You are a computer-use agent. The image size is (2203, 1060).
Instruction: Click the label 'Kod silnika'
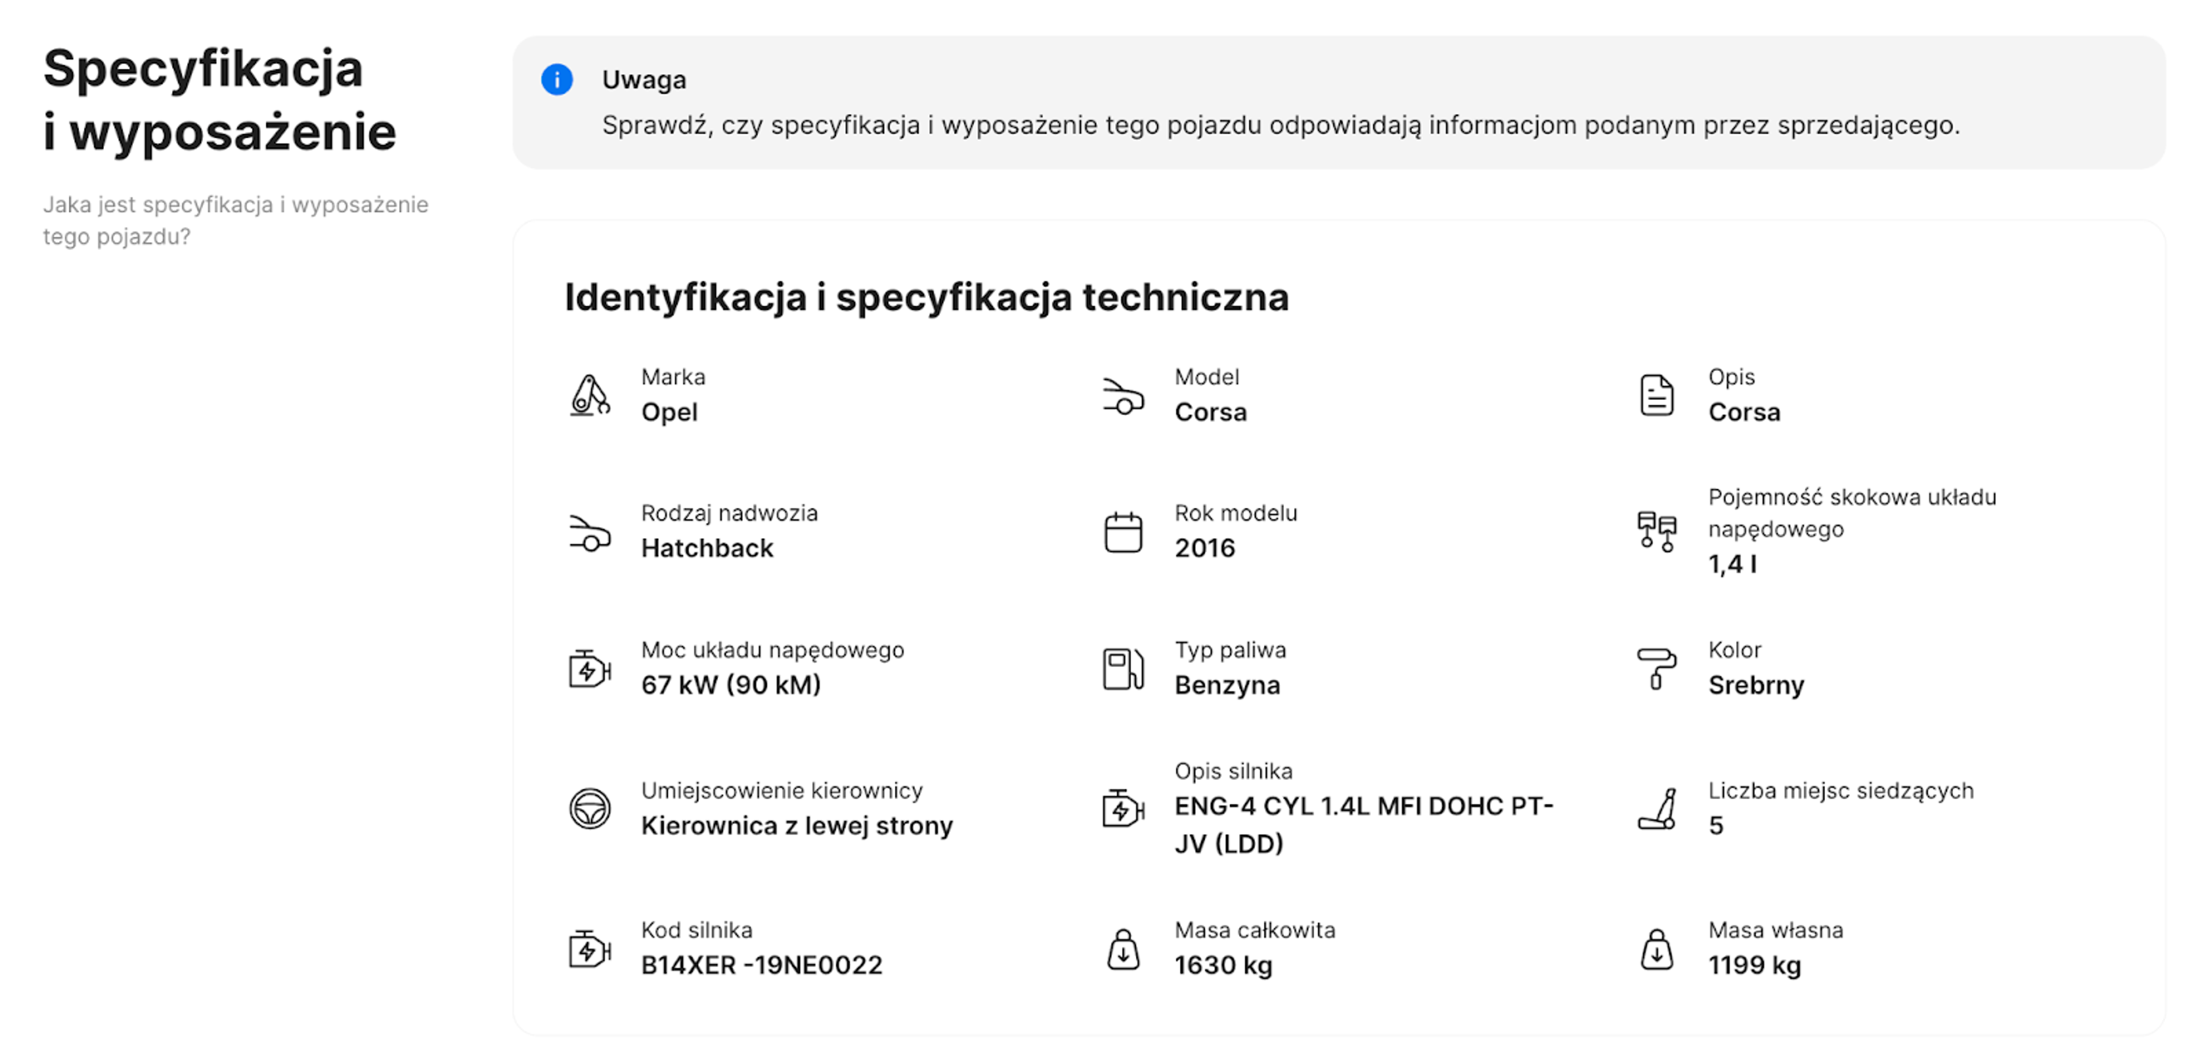696,930
